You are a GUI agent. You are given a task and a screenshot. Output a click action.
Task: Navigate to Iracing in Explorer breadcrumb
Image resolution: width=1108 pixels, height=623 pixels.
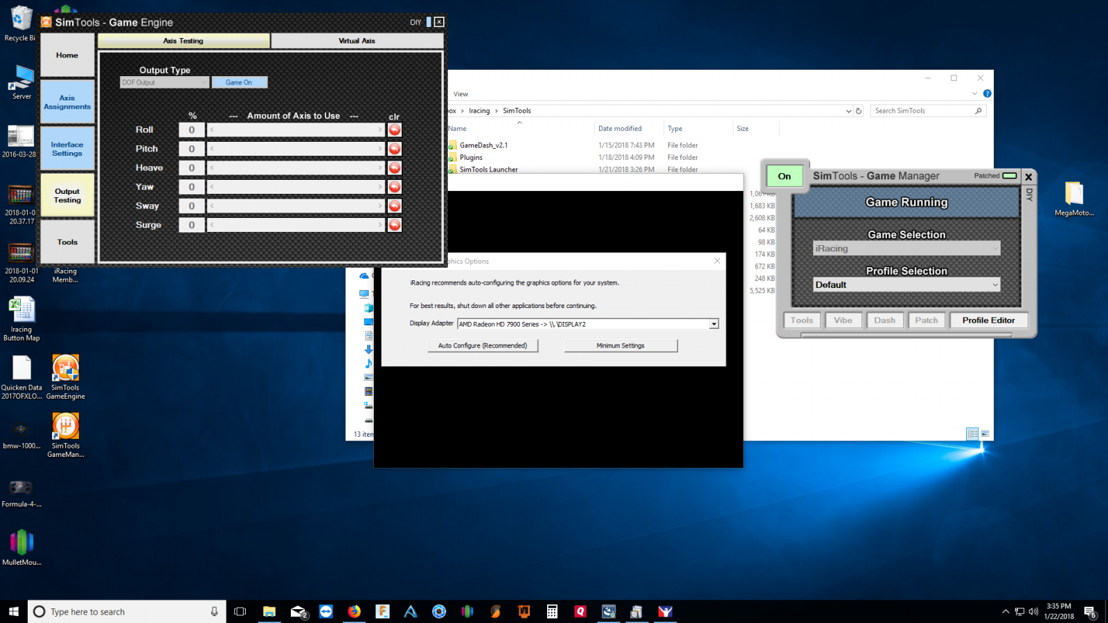479,111
